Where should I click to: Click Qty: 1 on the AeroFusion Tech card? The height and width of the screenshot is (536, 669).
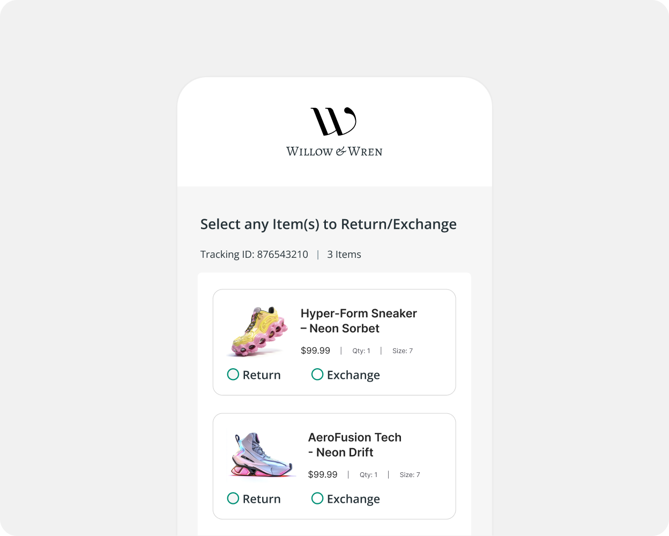point(368,474)
